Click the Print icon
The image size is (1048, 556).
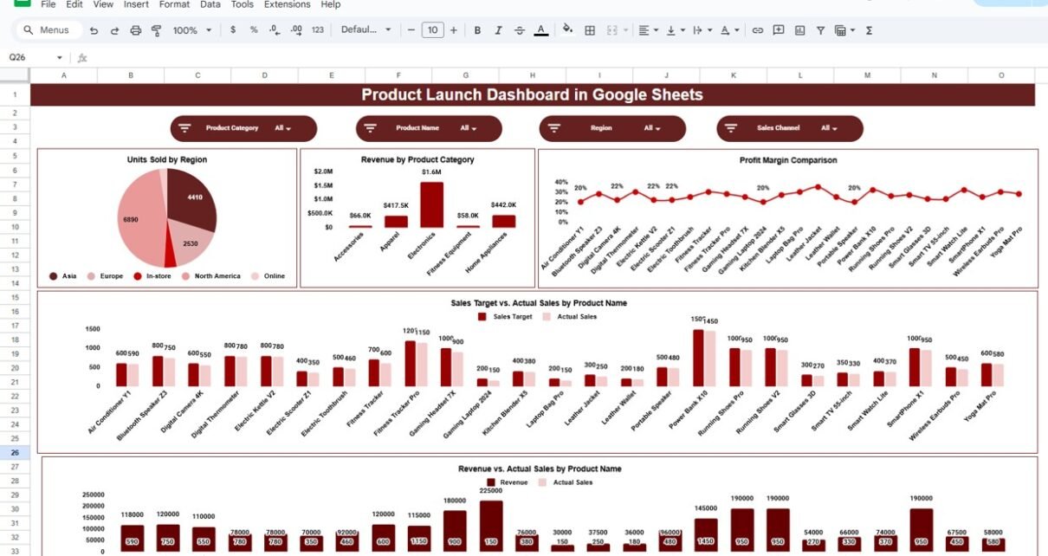pos(135,30)
